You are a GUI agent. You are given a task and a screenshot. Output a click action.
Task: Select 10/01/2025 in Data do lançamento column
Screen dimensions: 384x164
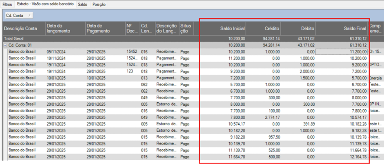tap(56, 78)
